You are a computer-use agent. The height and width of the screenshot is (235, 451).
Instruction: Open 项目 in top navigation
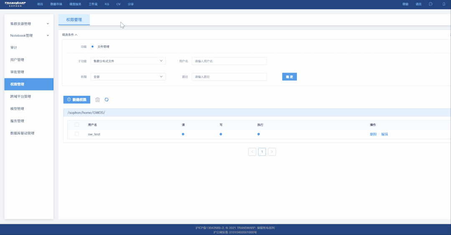40,4
